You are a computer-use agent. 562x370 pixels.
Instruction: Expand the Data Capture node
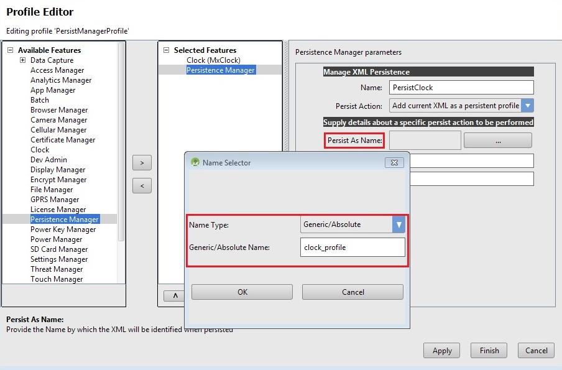coord(22,60)
